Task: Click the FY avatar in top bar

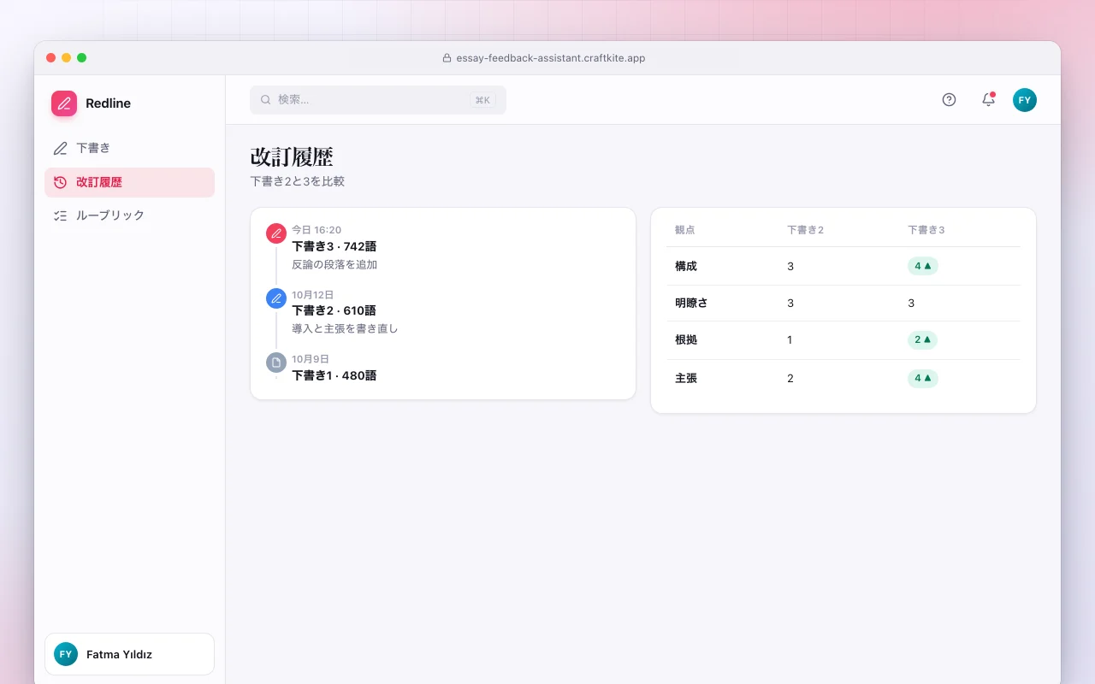Action: coord(1025,100)
